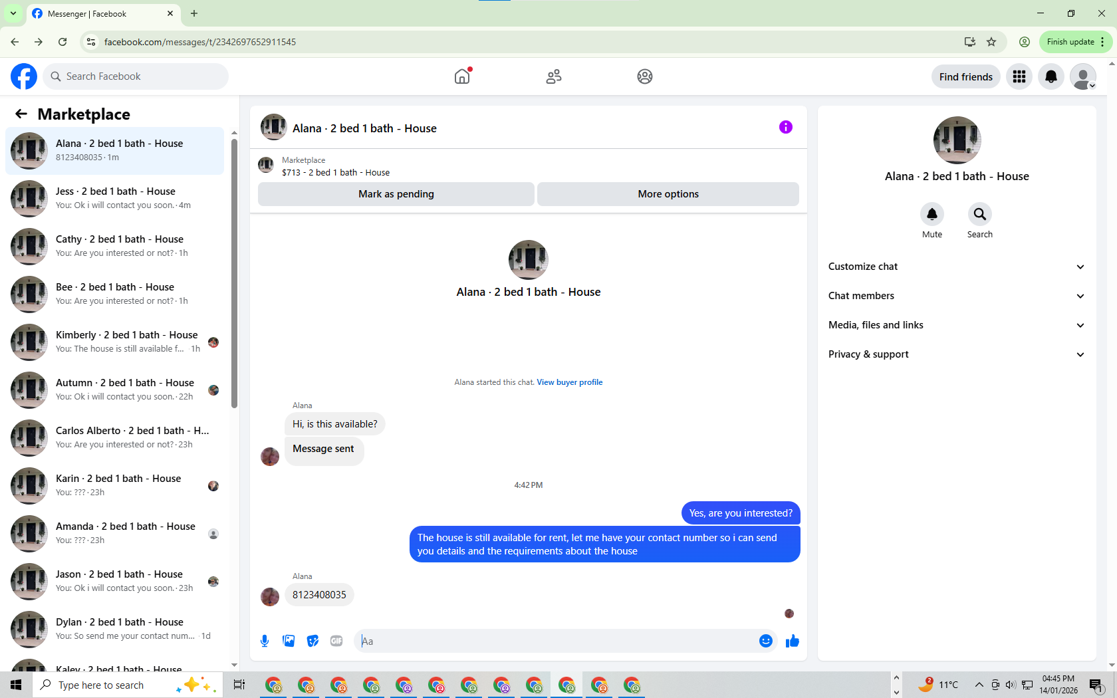This screenshot has width=1117, height=698.
Task: Open Amanda conversation
Action: (115, 534)
